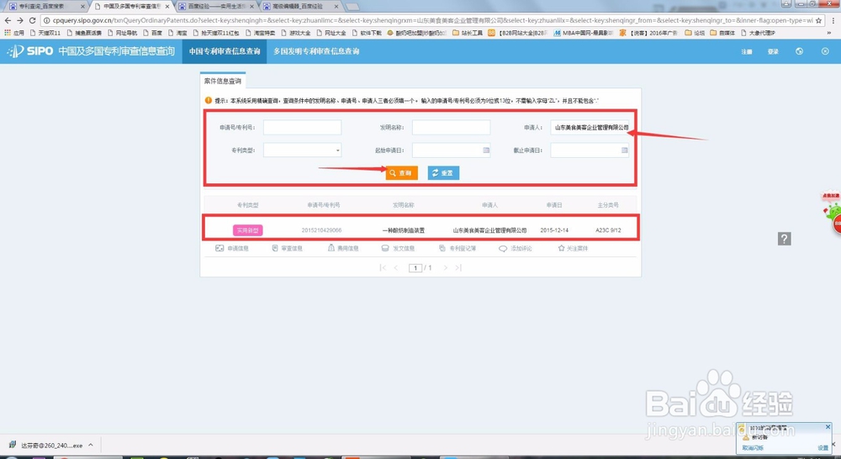841x459 pixels.
Task: Click the 申请号/专利号 input field
Action: coord(302,127)
